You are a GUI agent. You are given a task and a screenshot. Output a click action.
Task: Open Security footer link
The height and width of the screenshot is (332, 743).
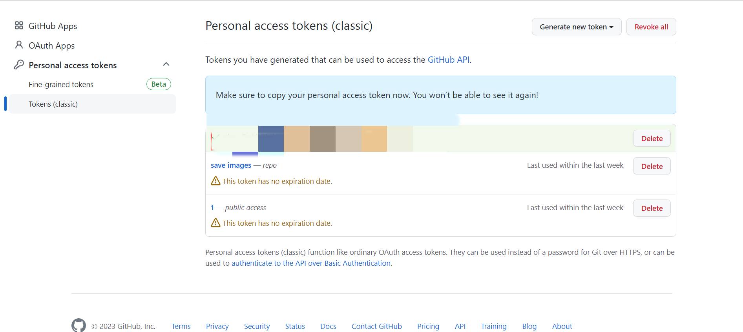[257, 326]
